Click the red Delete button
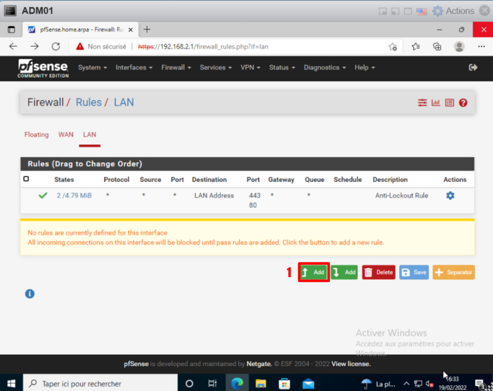 [379, 272]
